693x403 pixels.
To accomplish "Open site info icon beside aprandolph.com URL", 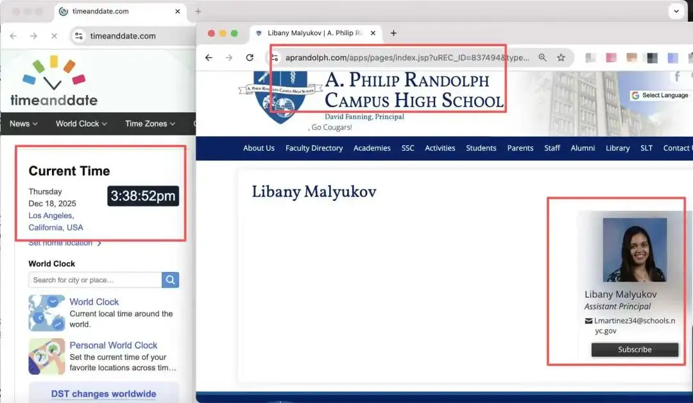I will pos(275,58).
